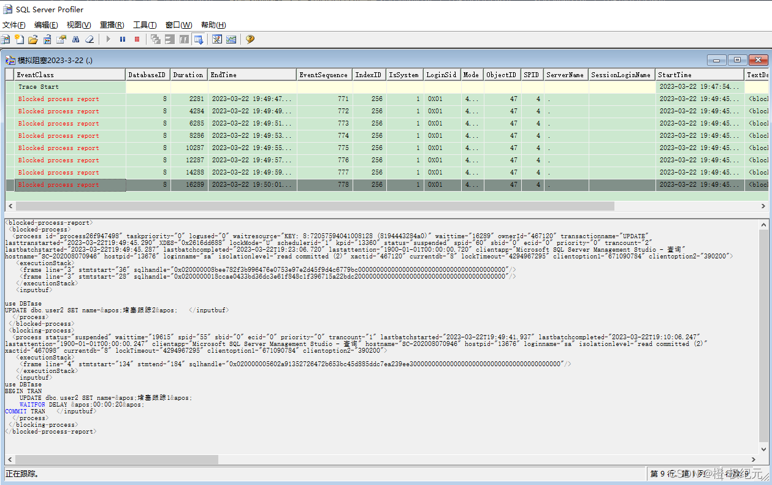772x485 pixels.
Task: Open the 重播(R) menu
Action: 112,25
